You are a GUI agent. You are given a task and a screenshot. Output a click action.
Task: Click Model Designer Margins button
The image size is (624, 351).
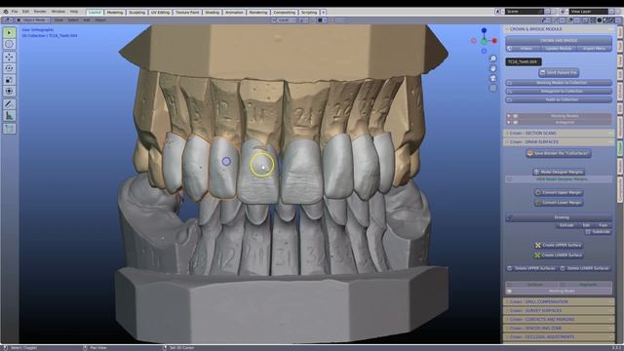pos(559,172)
